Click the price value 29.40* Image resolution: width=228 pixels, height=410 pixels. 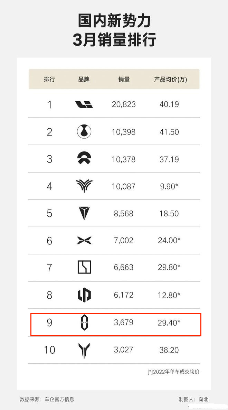(169, 323)
